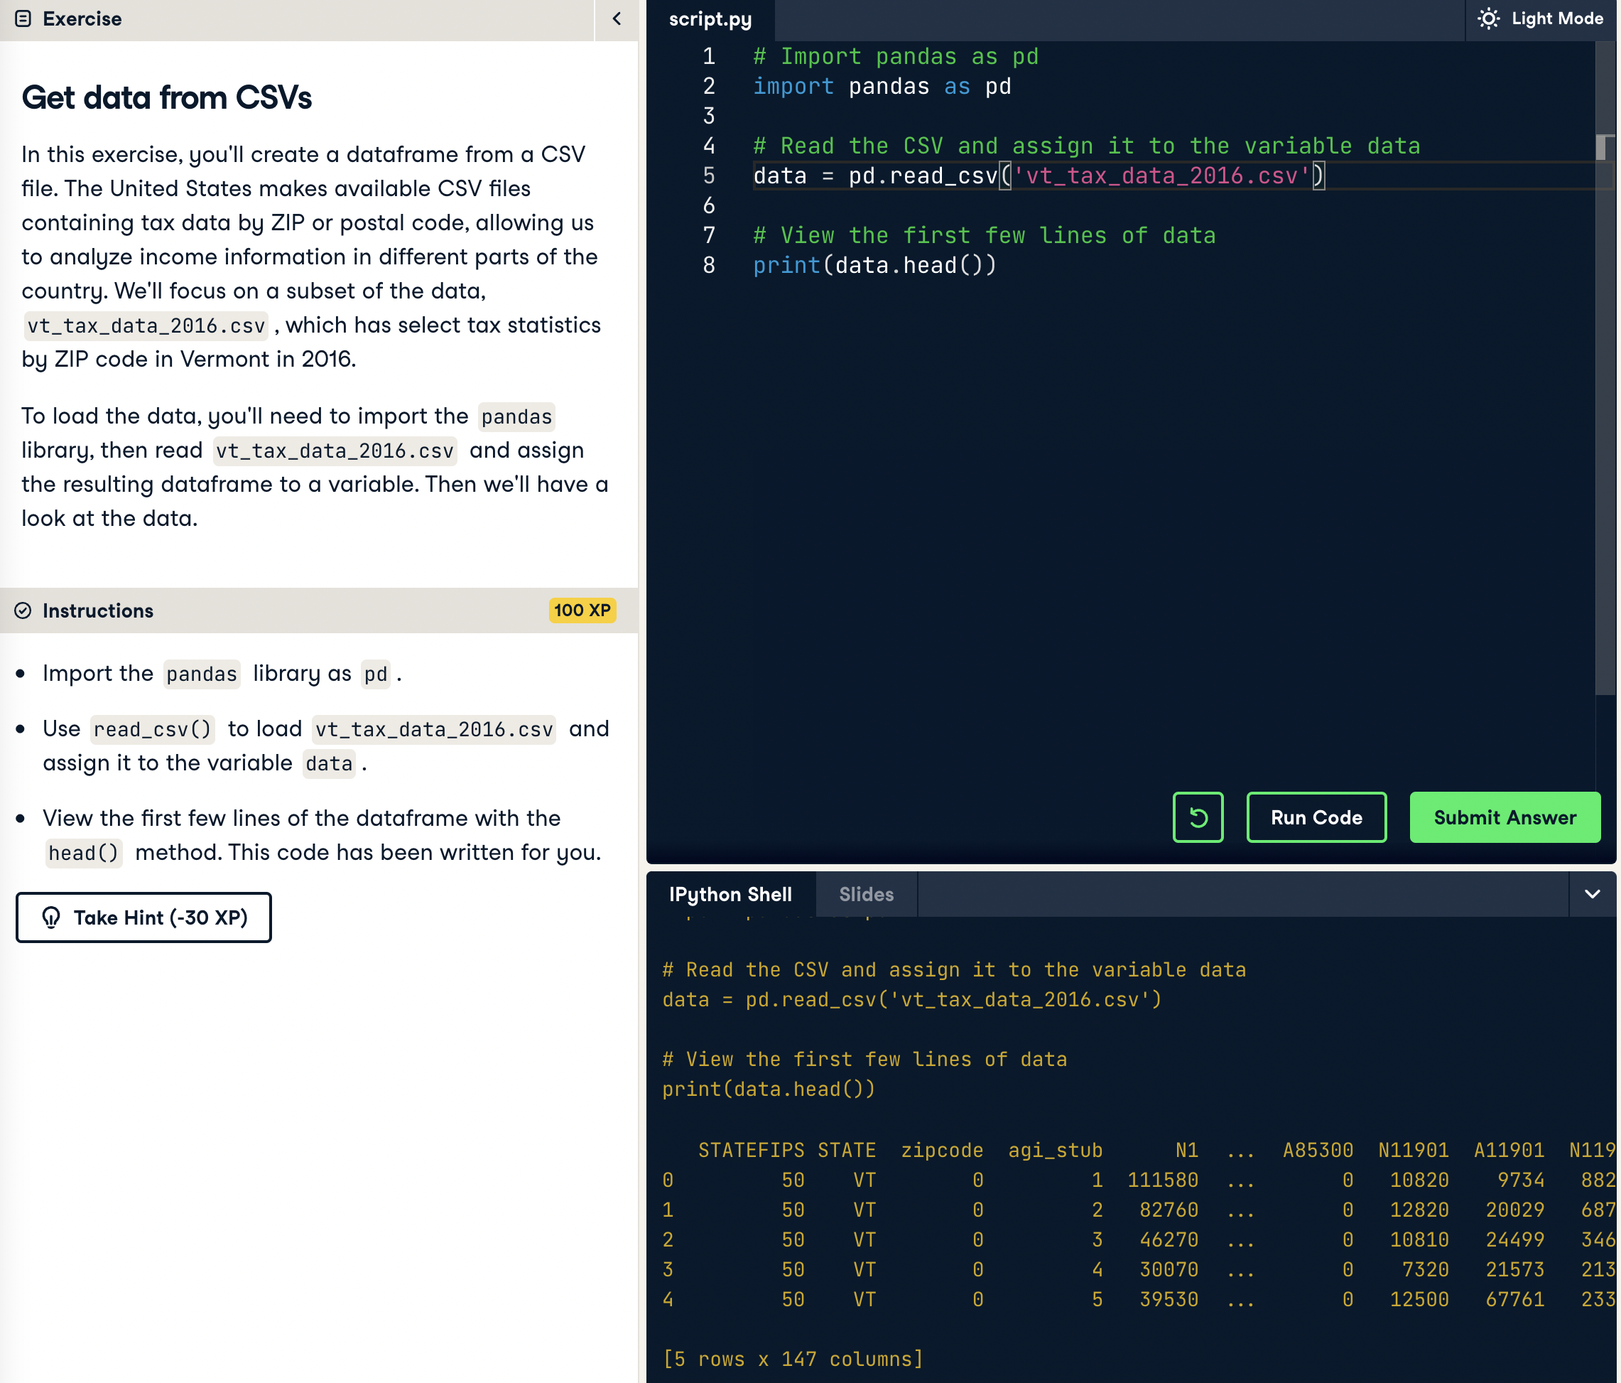Click the Submit Answer button
1621x1383 pixels.
[x=1505, y=817]
